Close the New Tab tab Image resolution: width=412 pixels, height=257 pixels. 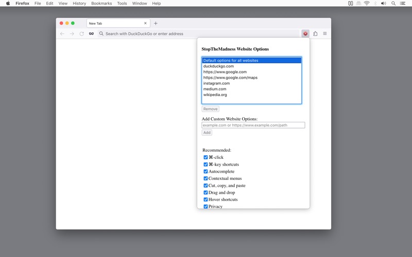click(x=145, y=23)
